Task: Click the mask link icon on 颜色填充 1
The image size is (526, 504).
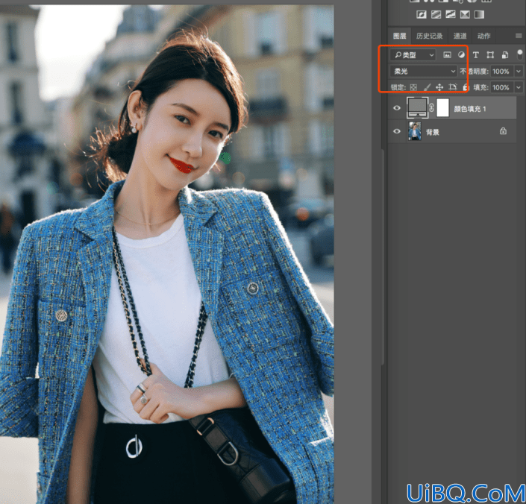Action: pyautogui.click(x=432, y=107)
